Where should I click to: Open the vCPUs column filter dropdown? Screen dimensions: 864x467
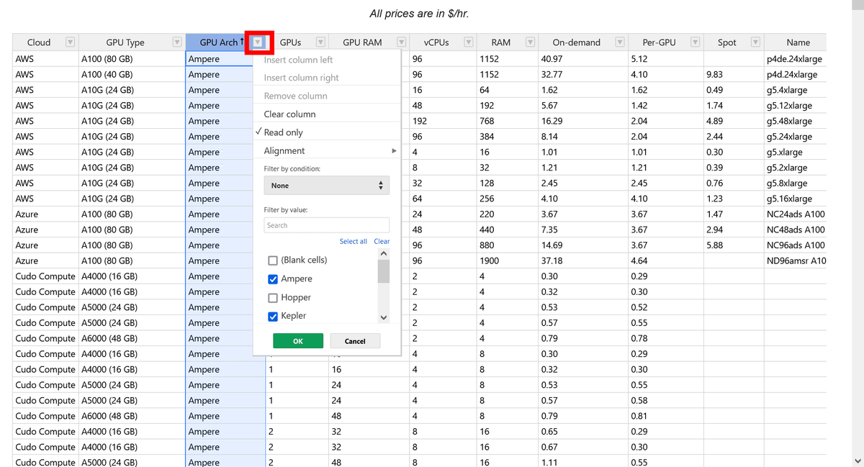pyautogui.click(x=469, y=42)
